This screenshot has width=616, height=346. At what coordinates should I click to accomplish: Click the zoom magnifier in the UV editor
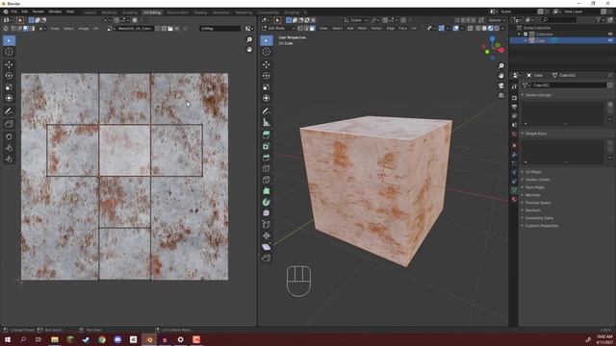click(x=249, y=39)
